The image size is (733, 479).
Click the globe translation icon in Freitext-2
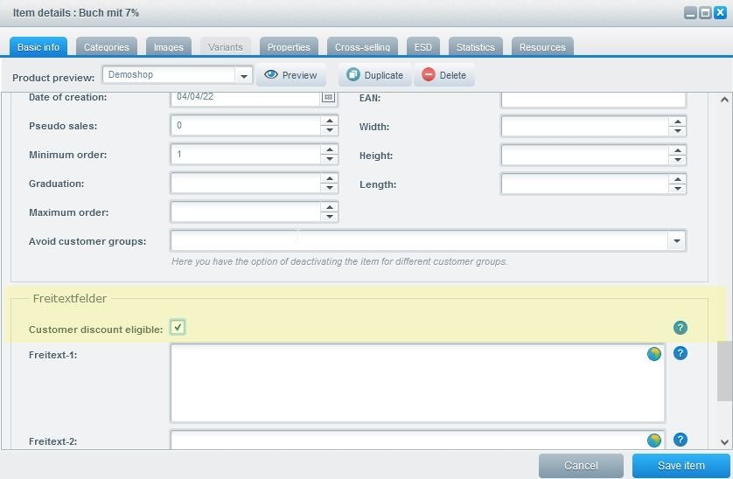[x=654, y=440]
